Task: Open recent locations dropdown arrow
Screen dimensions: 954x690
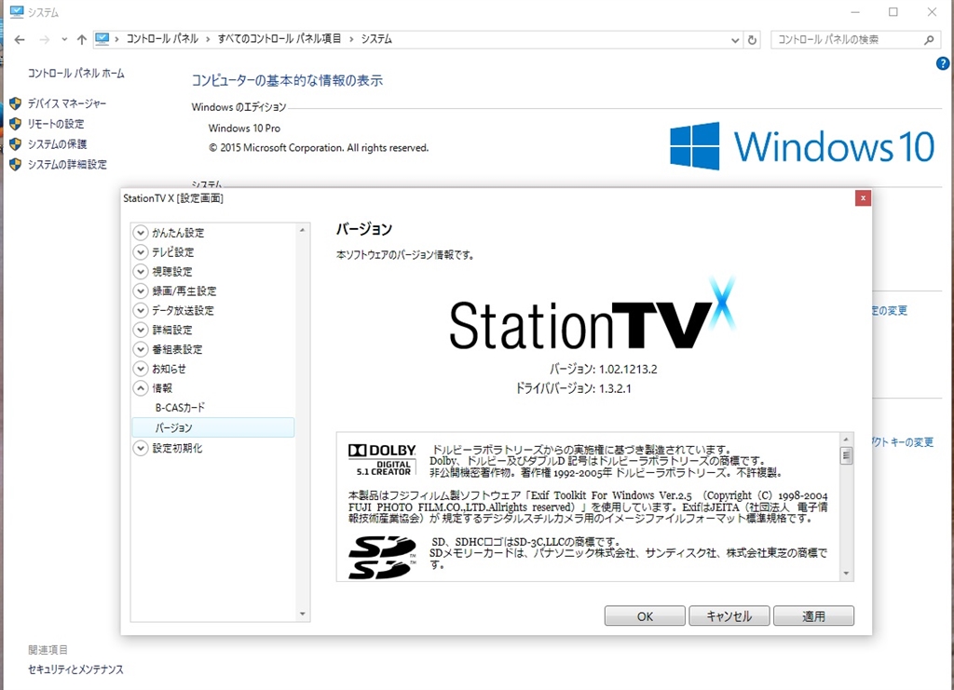Action: [64, 39]
